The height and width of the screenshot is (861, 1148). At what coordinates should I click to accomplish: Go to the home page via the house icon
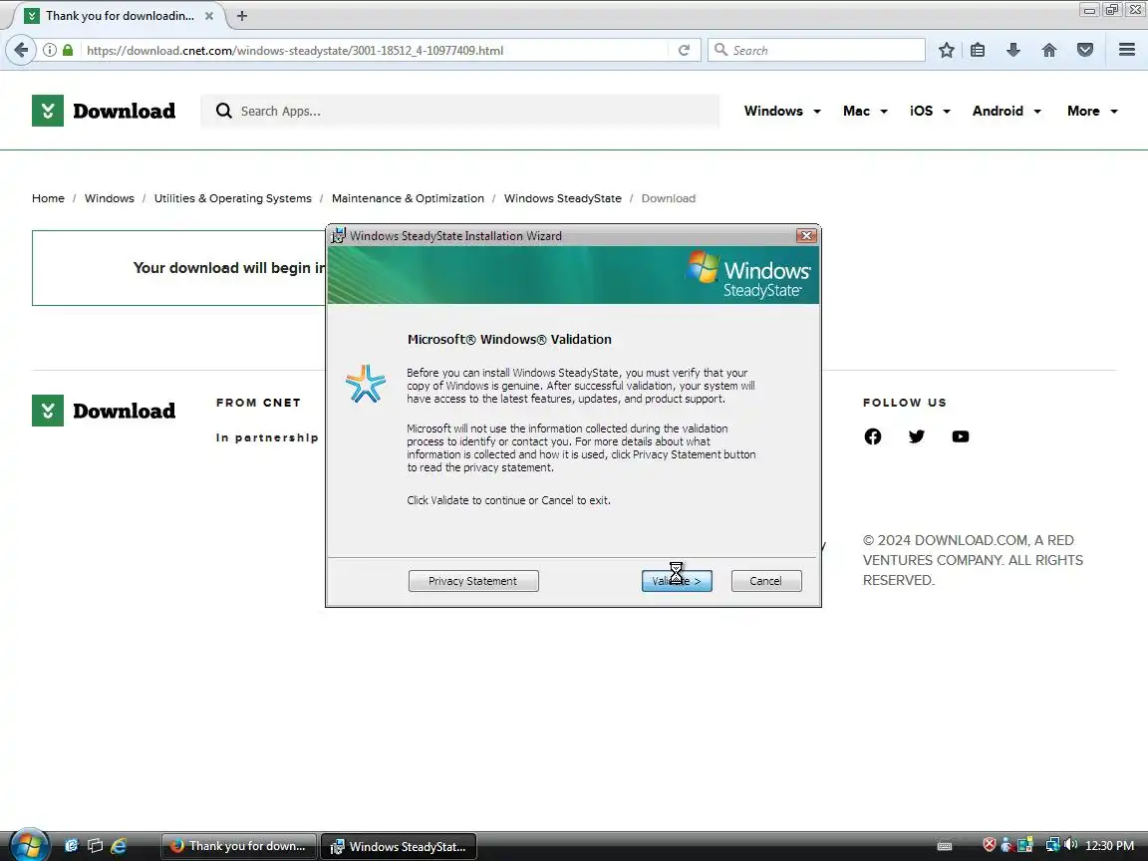[x=1049, y=50]
